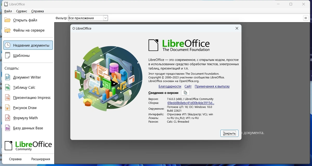Open the Справка menu
The width and height of the screenshot is (312, 166).
[x=37, y=11]
